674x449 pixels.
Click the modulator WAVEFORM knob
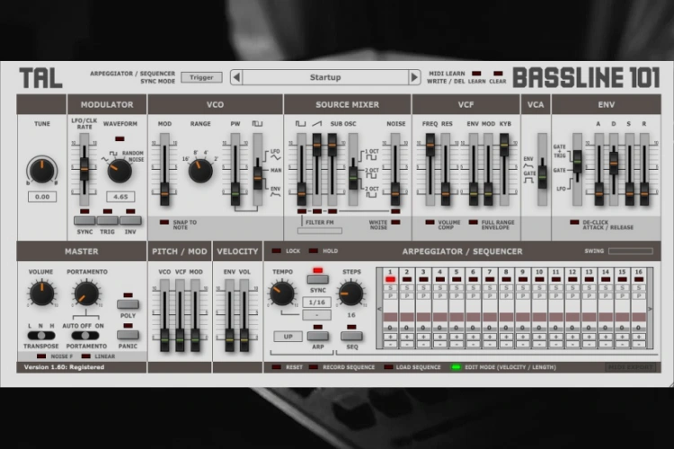120,171
